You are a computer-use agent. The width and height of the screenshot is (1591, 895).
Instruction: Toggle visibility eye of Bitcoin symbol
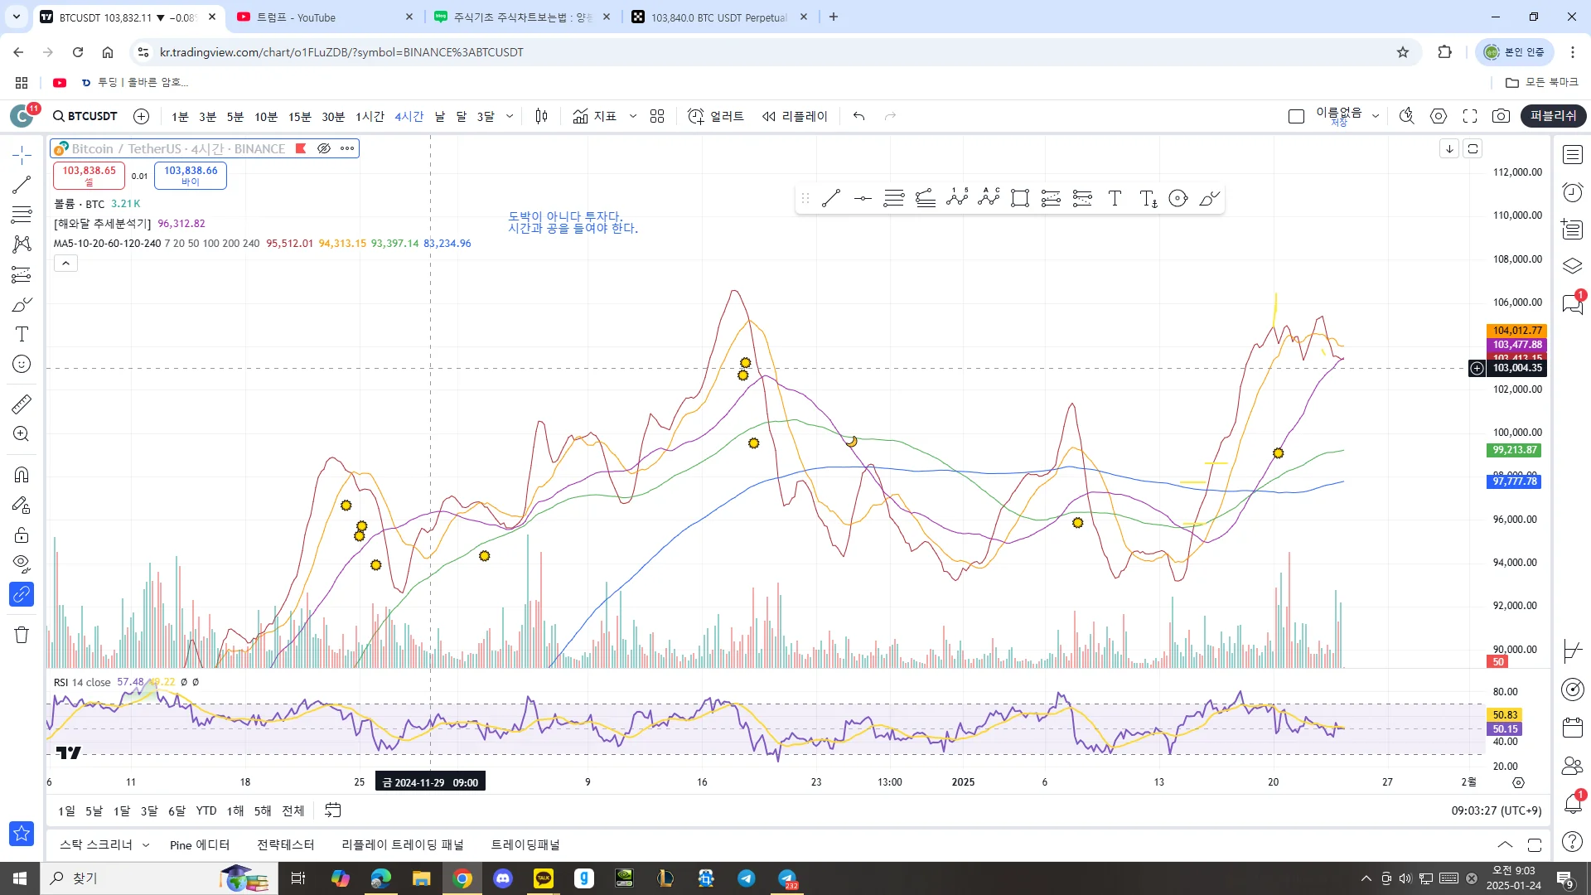pyautogui.click(x=324, y=148)
